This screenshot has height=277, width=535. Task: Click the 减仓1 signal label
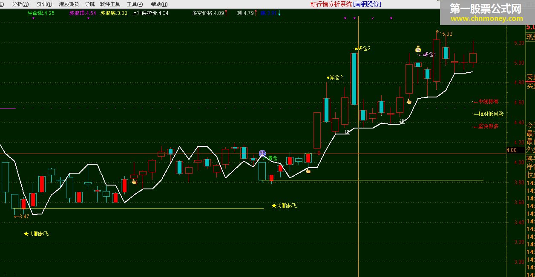coord(427,54)
